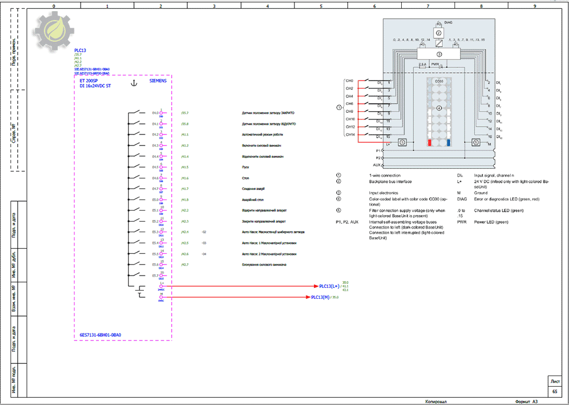The width and height of the screenshot is (569, 405).
Task: Follow cross-reference /41.2
Action: (x=185, y=146)
